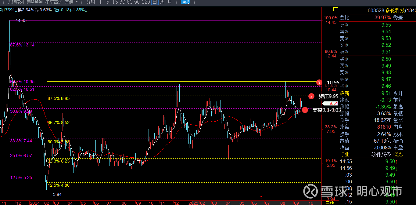
Task: Select the yellow 66.7% 8.52 level label
Action: [x=59, y=123]
